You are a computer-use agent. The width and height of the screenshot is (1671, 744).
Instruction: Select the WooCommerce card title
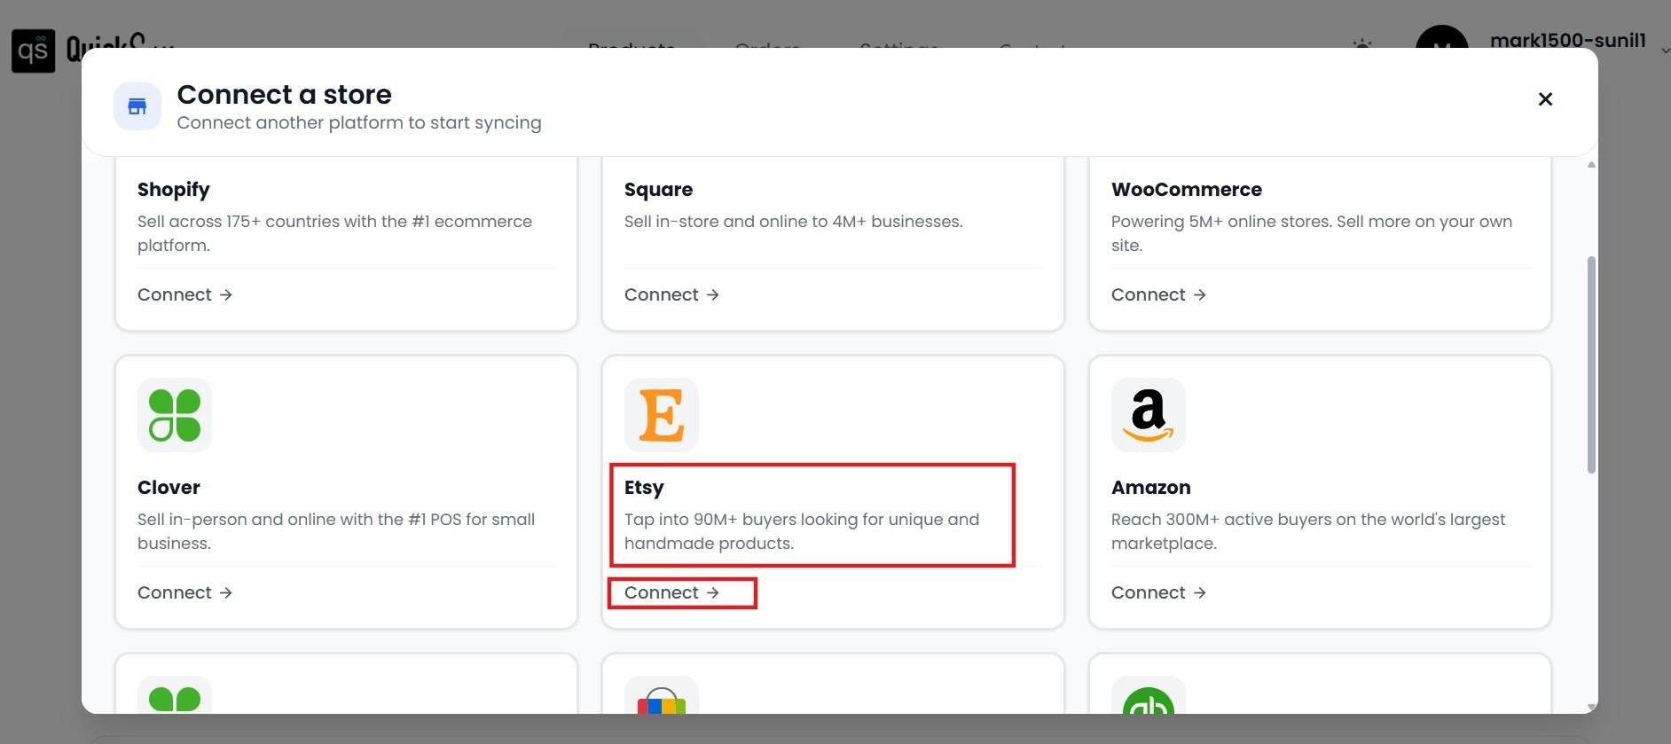[1187, 190]
